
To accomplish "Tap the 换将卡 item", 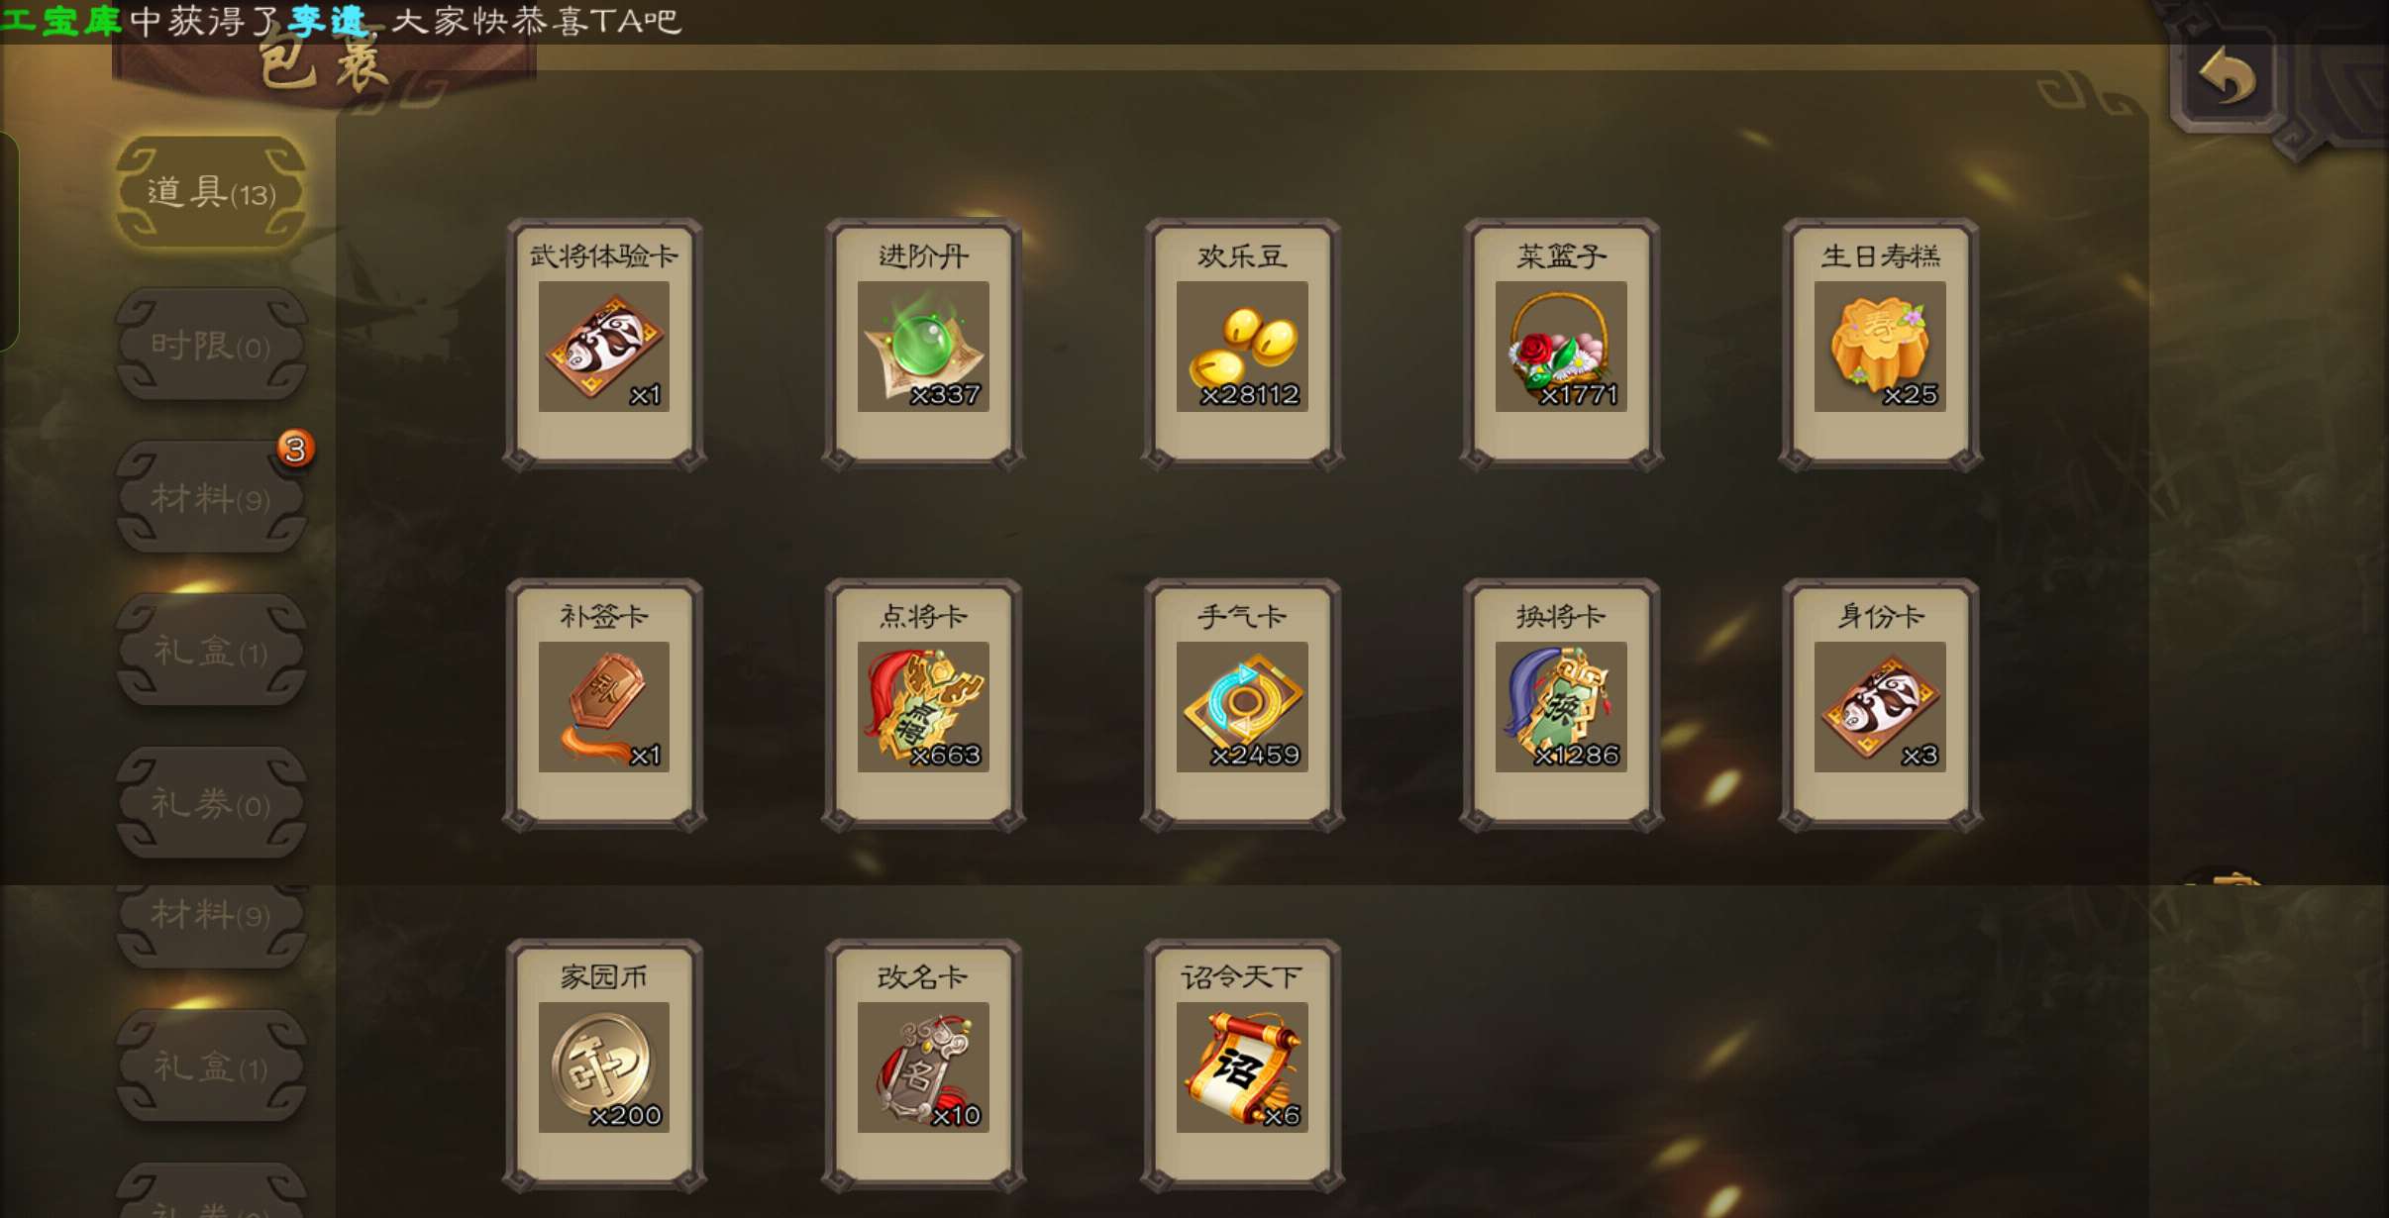I will (x=1561, y=704).
